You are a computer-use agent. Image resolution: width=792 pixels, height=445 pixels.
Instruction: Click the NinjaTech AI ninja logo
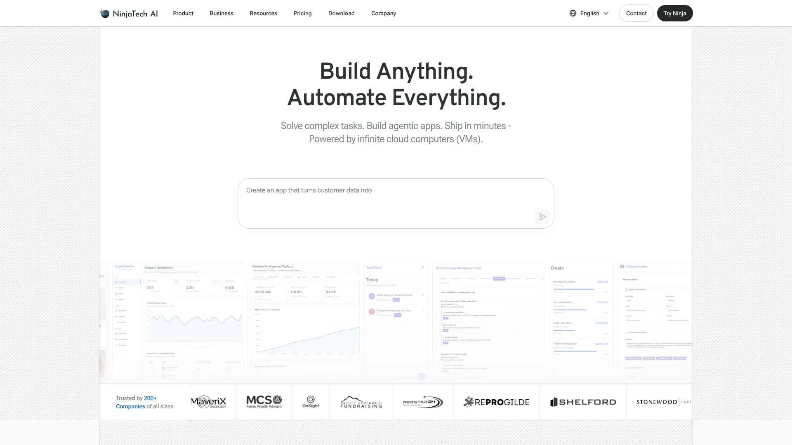point(105,14)
